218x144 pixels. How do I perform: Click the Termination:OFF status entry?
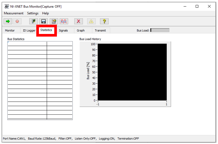(128, 138)
